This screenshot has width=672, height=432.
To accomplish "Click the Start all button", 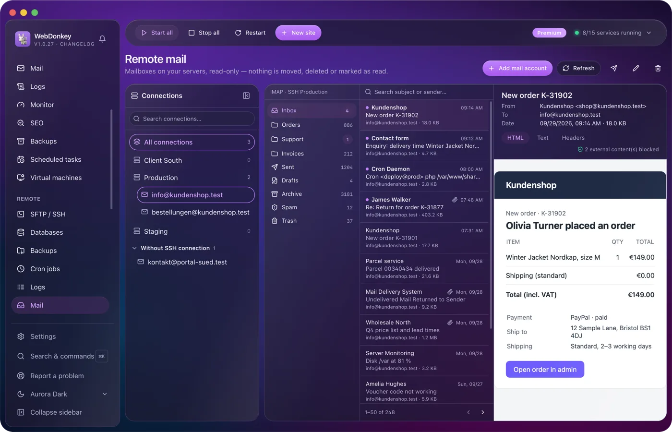I will [x=157, y=33].
